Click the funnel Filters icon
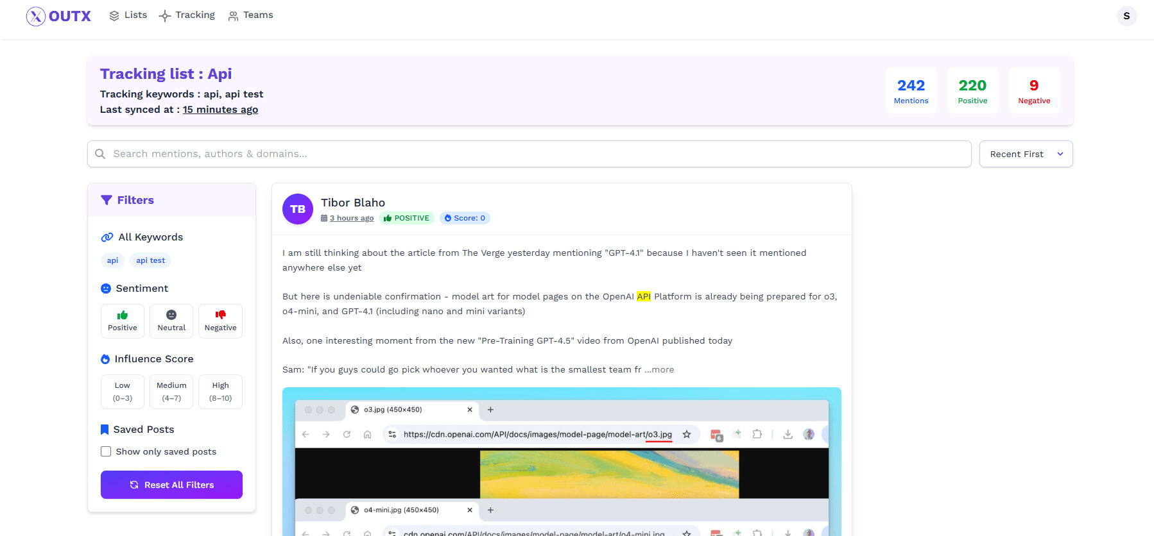1154x536 pixels. pyautogui.click(x=107, y=200)
